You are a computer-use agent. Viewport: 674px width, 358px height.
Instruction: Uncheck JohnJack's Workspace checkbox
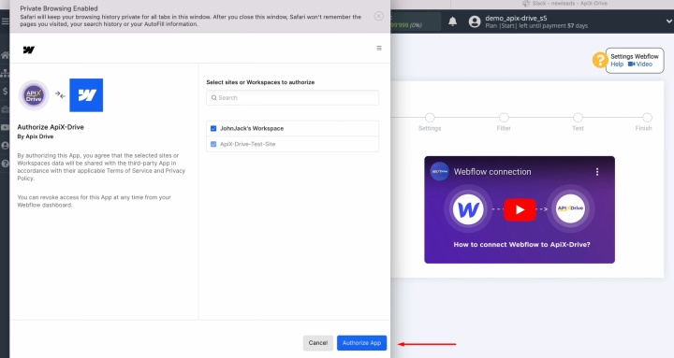[213, 128]
